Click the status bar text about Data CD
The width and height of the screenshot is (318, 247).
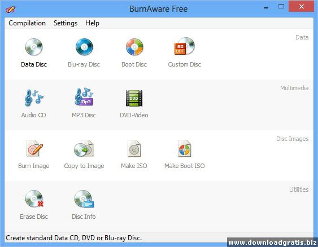tap(73, 238)
